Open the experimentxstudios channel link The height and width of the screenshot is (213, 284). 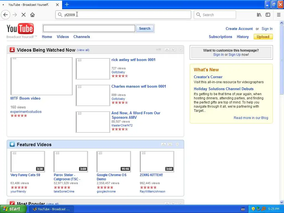(26, 111)
